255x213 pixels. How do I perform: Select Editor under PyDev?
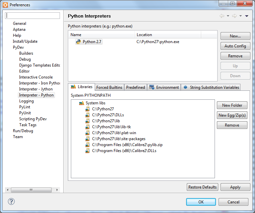point(25,71)
